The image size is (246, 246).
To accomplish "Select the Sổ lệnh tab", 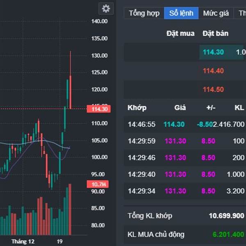I will point(181,13).
